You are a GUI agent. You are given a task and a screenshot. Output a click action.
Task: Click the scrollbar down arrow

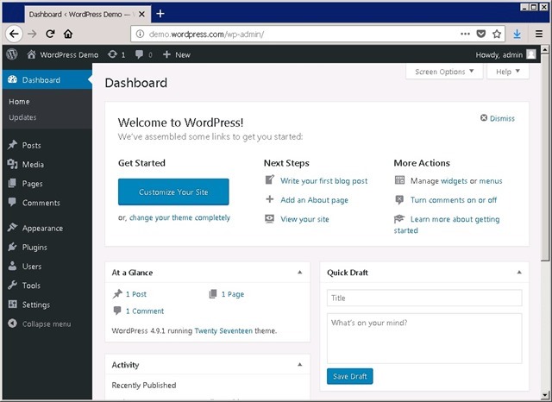[545, 394]
